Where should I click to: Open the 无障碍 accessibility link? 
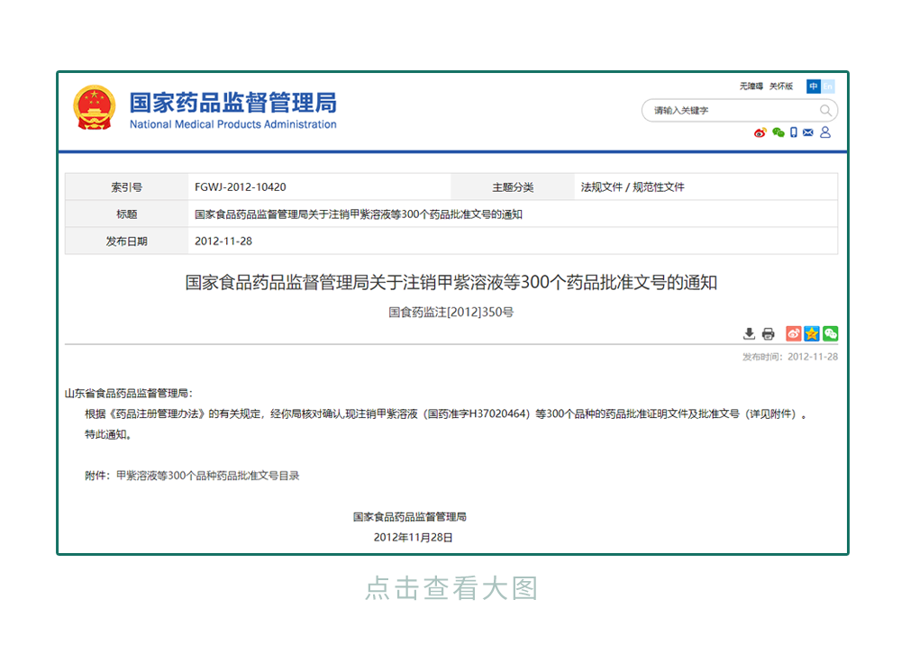(751, 86)
